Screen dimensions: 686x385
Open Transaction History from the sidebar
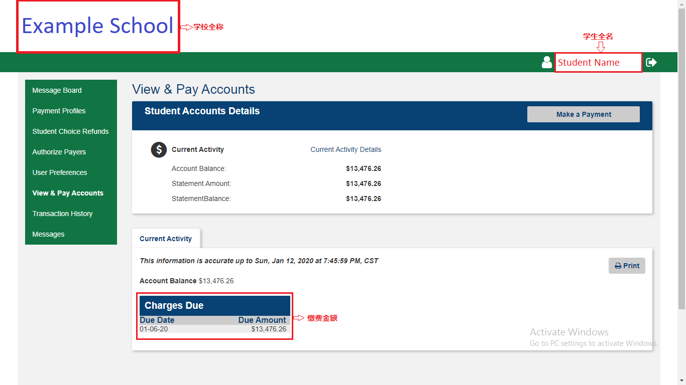[x=62, y=214]
